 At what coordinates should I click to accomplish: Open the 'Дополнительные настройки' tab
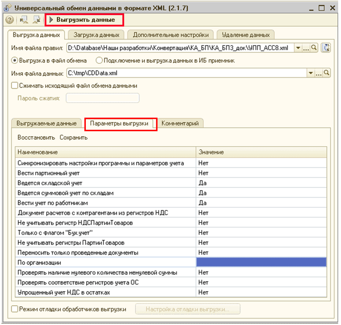(170, 35)
